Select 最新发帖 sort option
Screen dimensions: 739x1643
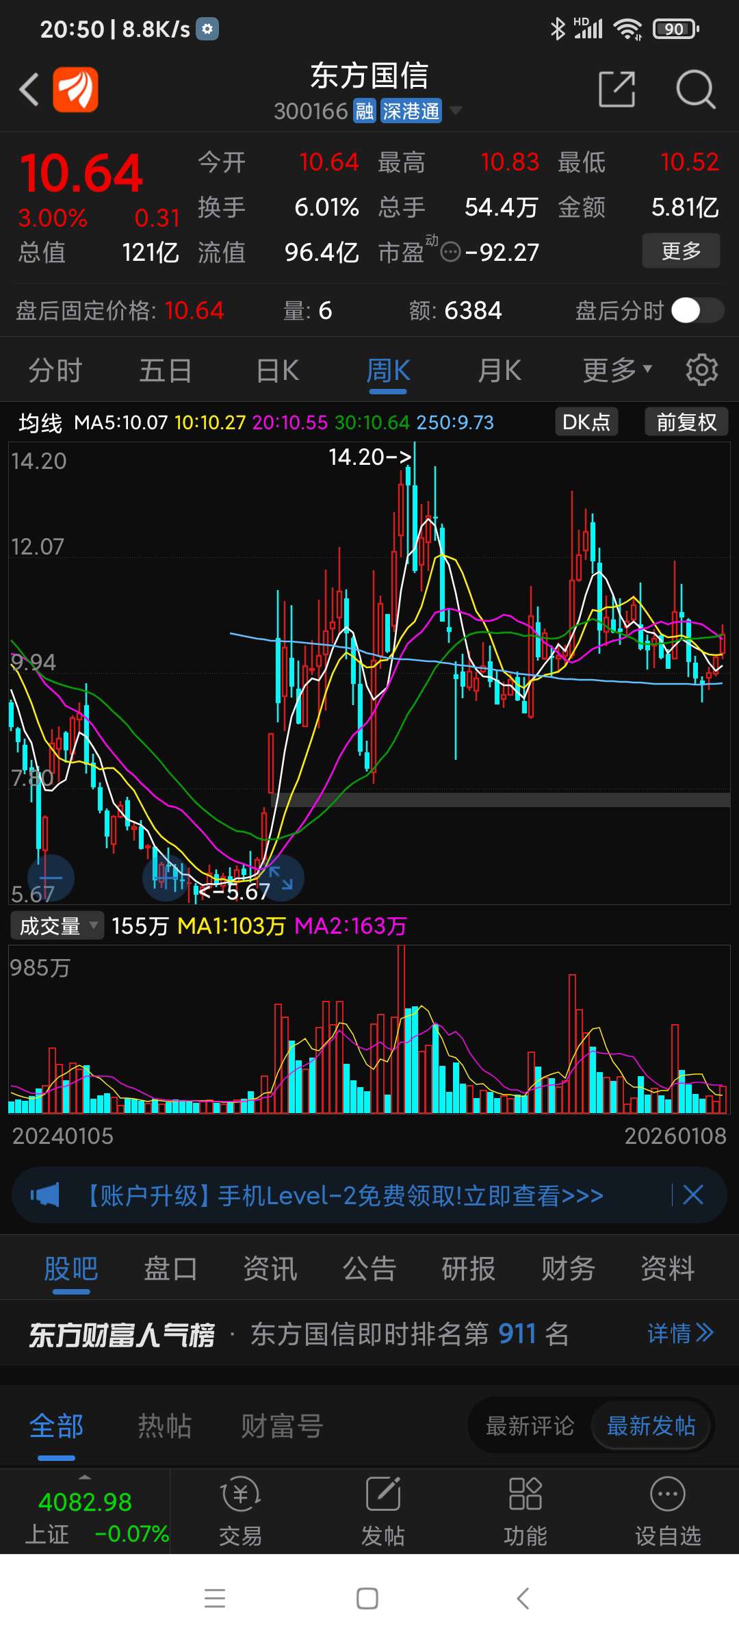pyautogui.click(x=651, y=1426)
